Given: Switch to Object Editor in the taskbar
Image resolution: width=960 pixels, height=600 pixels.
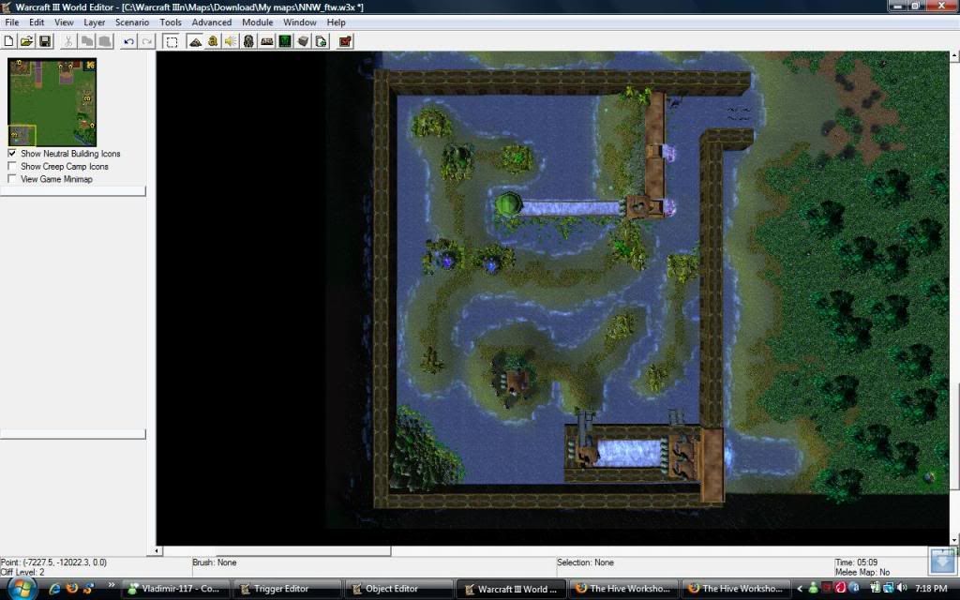Looking at the screenshot, I should point(399,589).
